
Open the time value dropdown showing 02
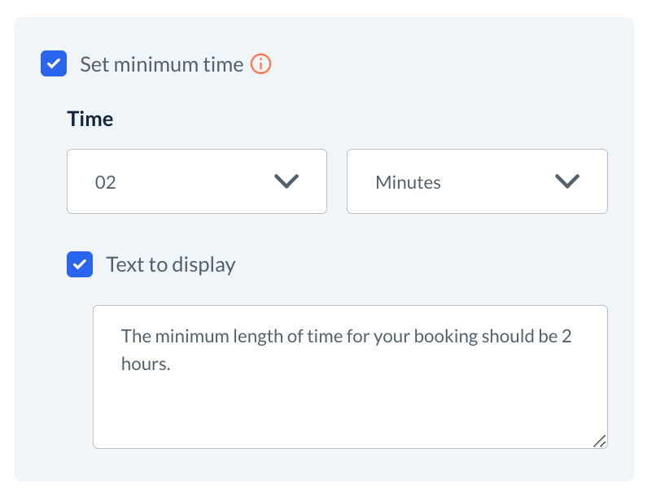click(197, 181)
